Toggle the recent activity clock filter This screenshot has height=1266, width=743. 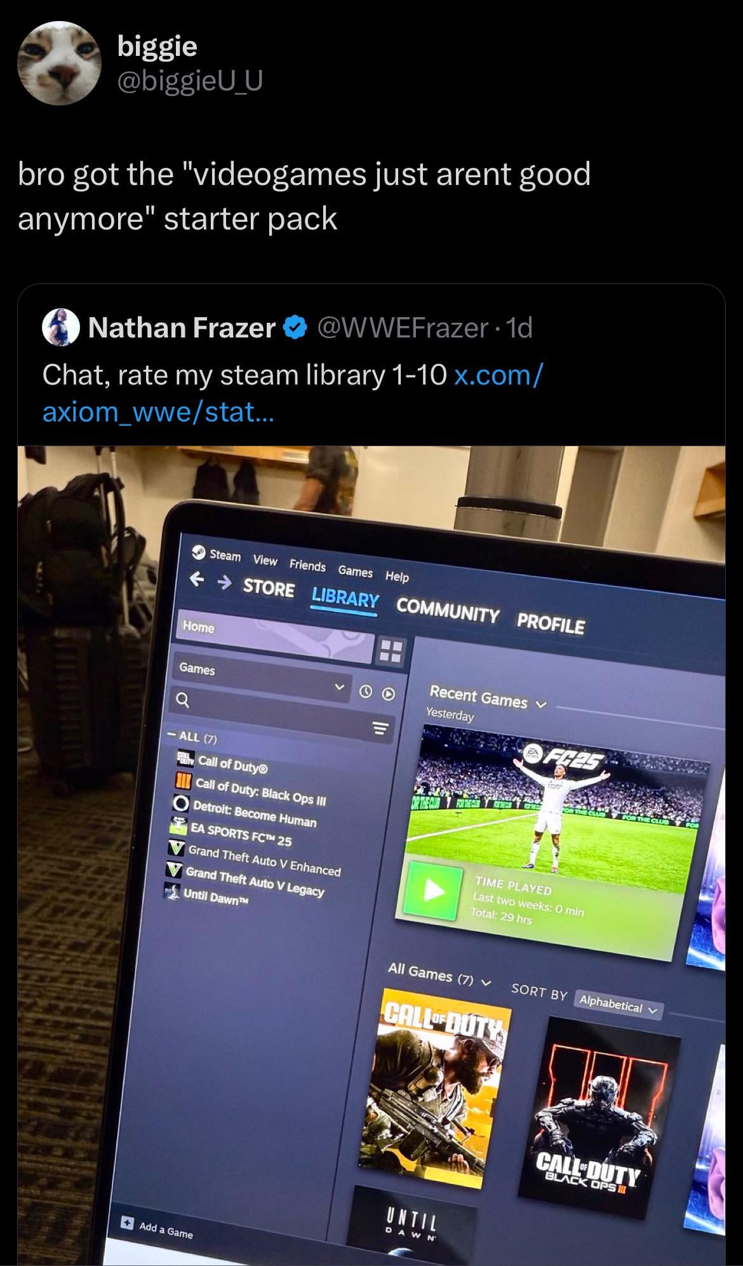(x=366, y=691)
